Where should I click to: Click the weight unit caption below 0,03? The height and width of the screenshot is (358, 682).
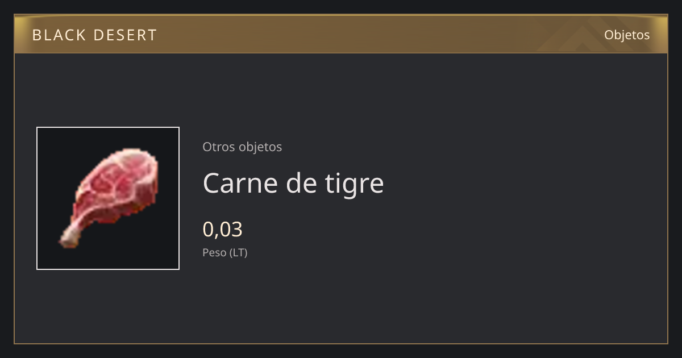225,252
